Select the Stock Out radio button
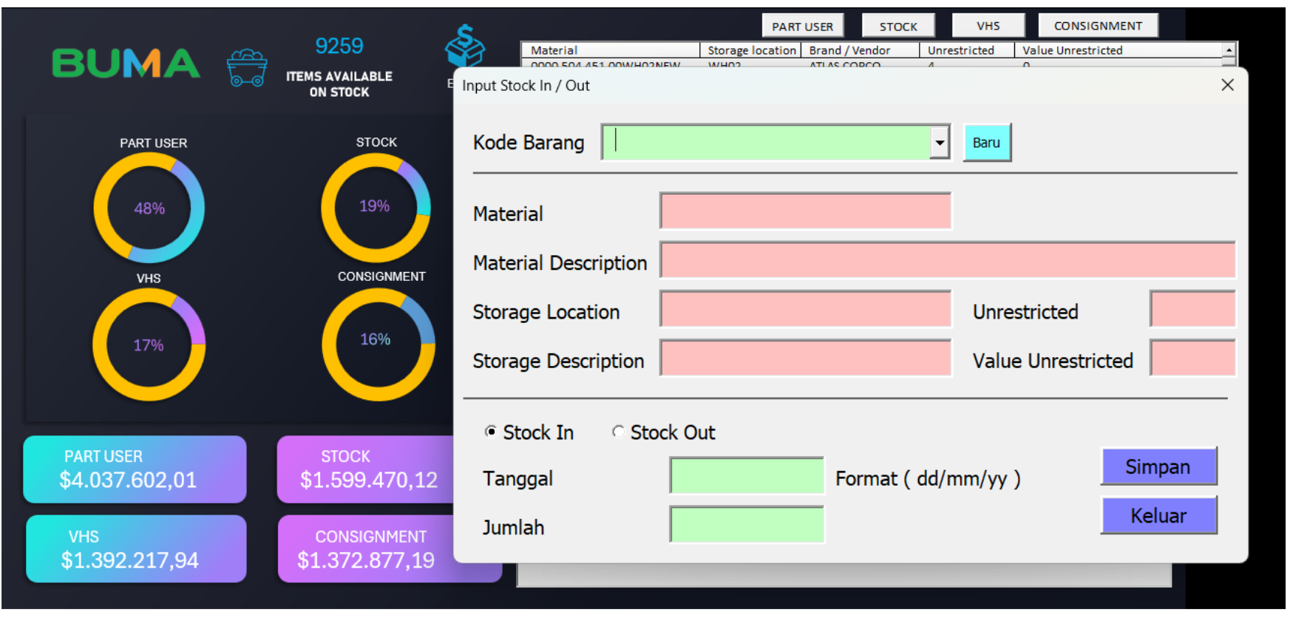 618,432
